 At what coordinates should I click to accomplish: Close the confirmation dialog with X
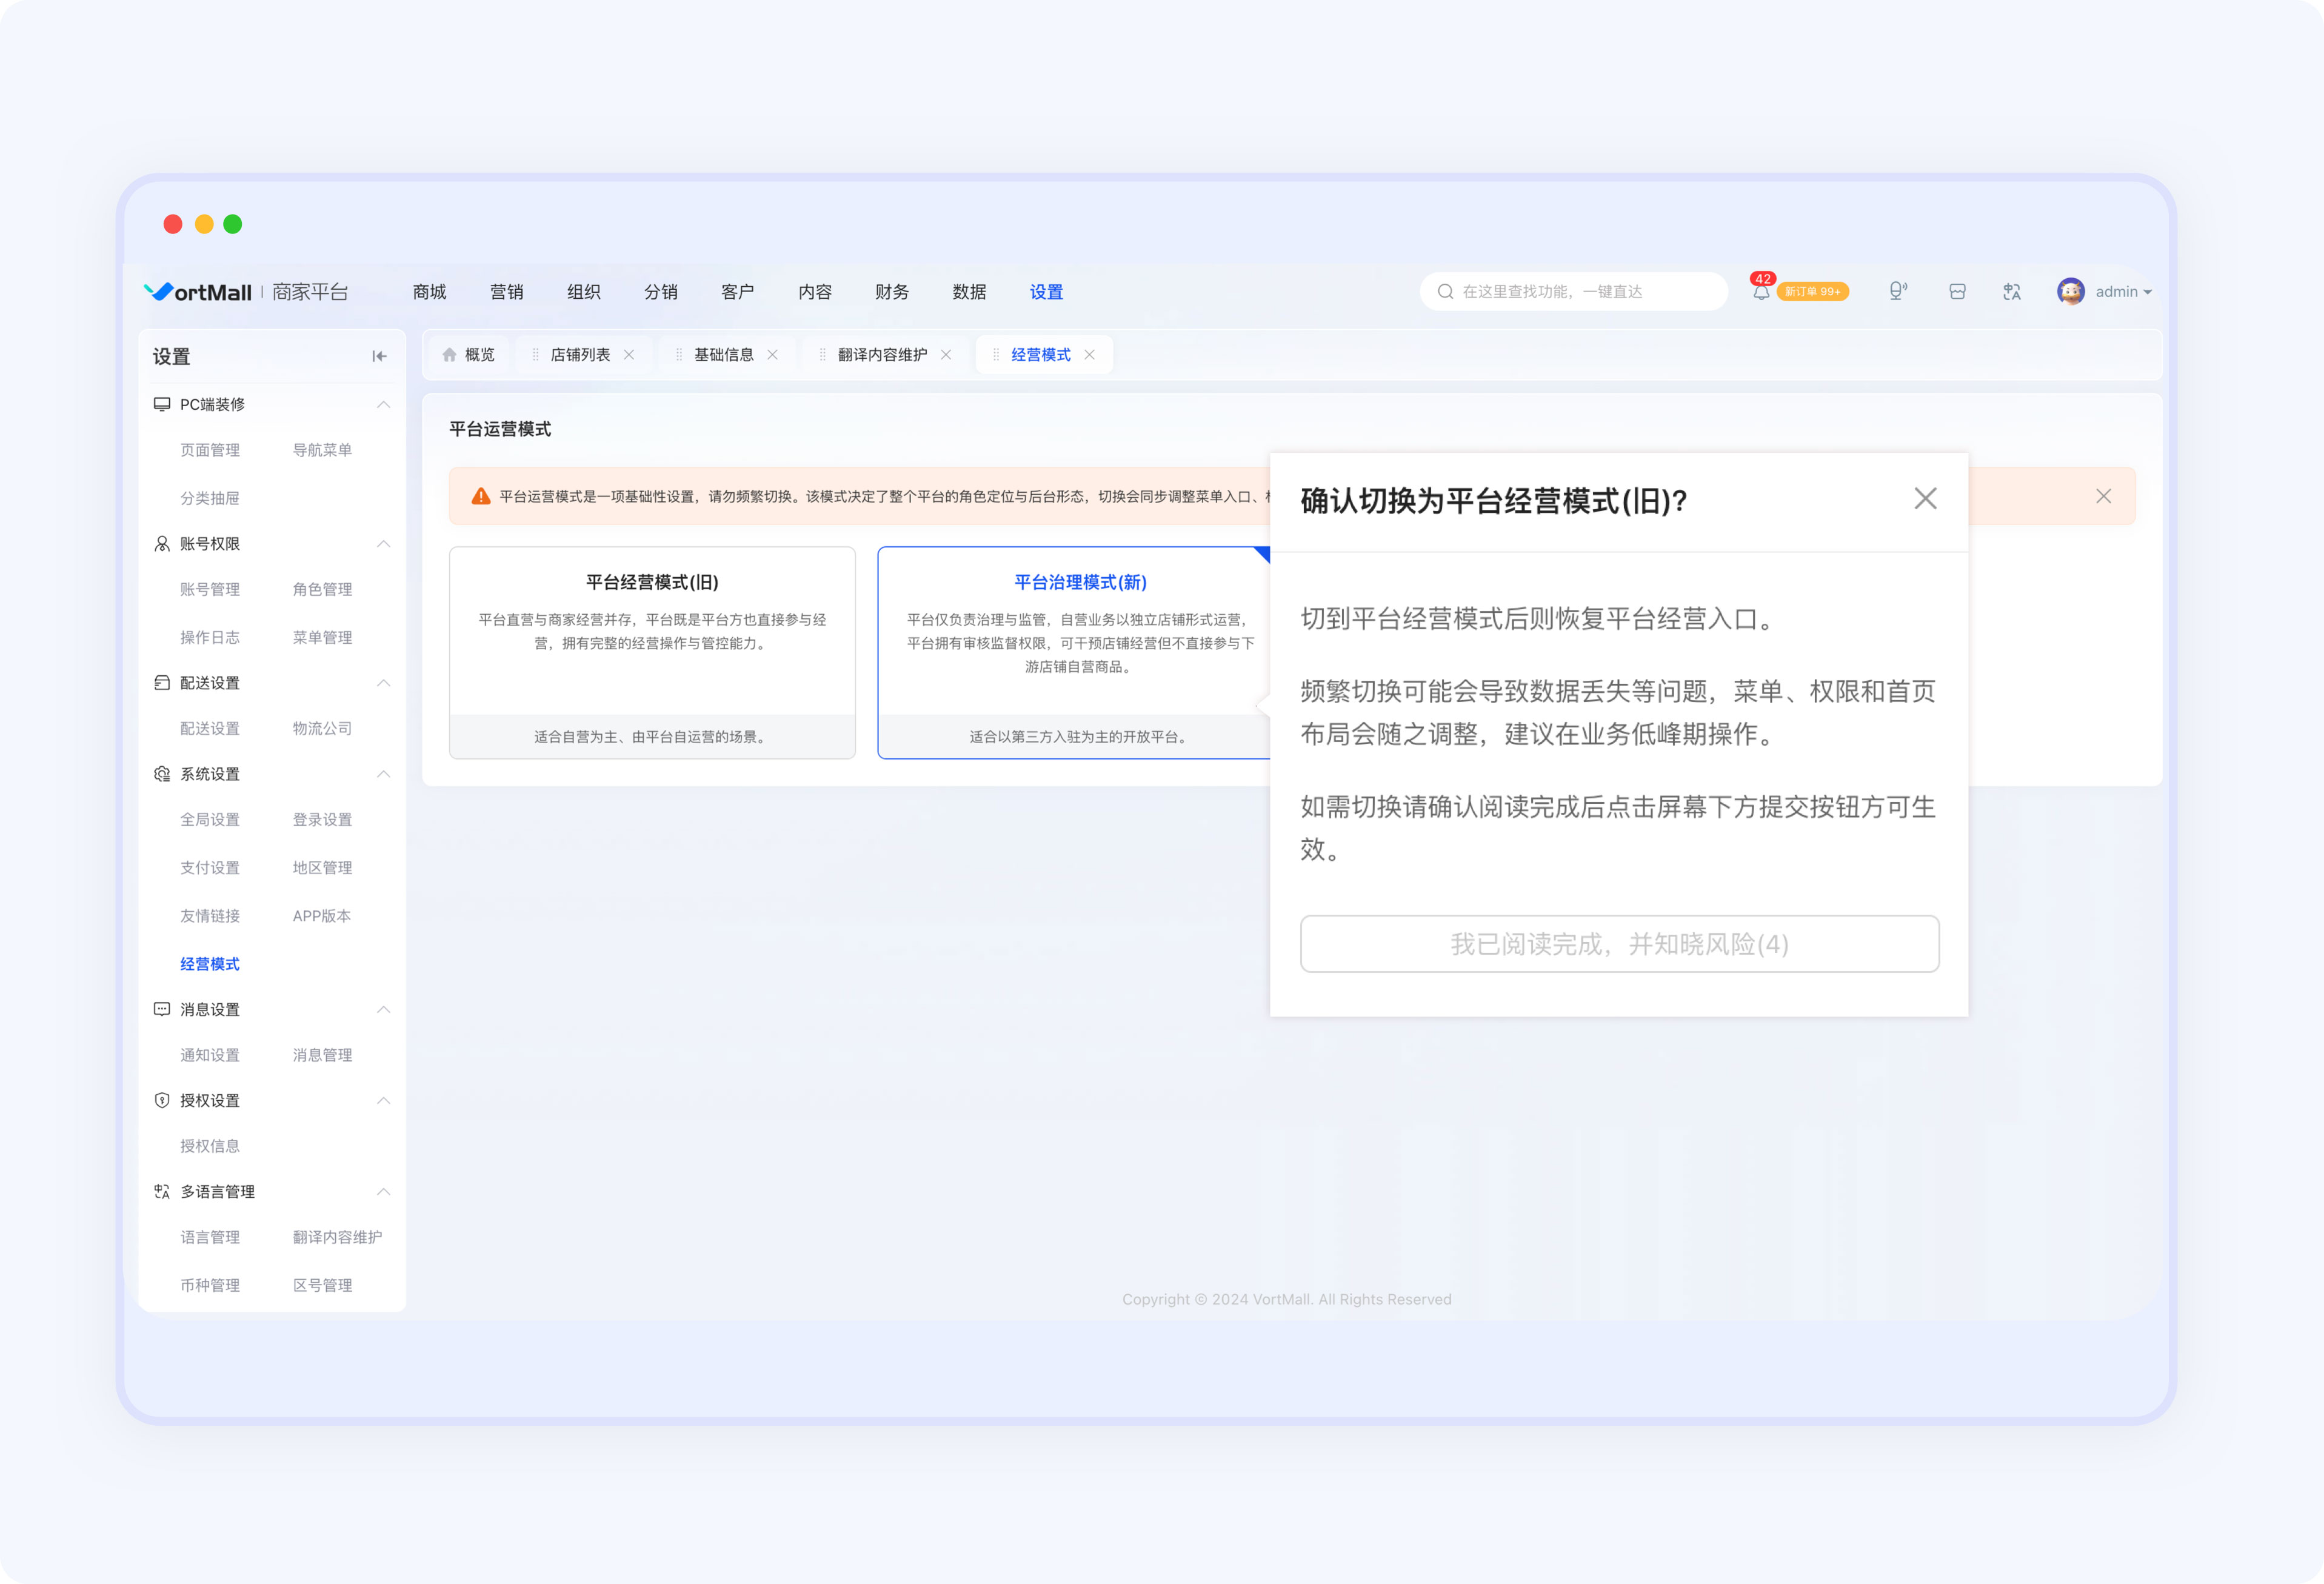point(1925,499)
